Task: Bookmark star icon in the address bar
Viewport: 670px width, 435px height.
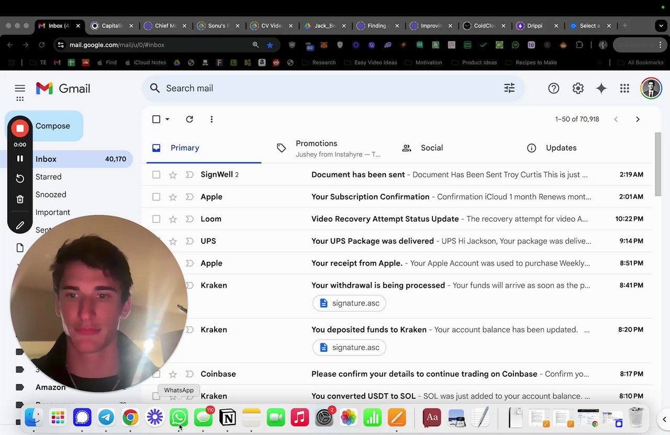Action: pyautogui.click(x=270, y=45)
